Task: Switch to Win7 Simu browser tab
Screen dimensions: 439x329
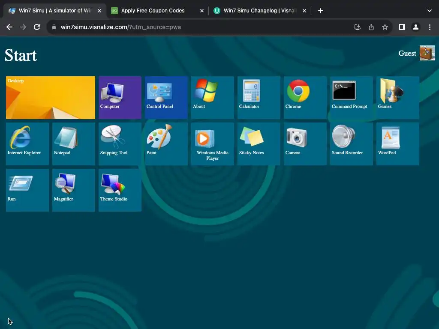Action: tap(54, 11)
